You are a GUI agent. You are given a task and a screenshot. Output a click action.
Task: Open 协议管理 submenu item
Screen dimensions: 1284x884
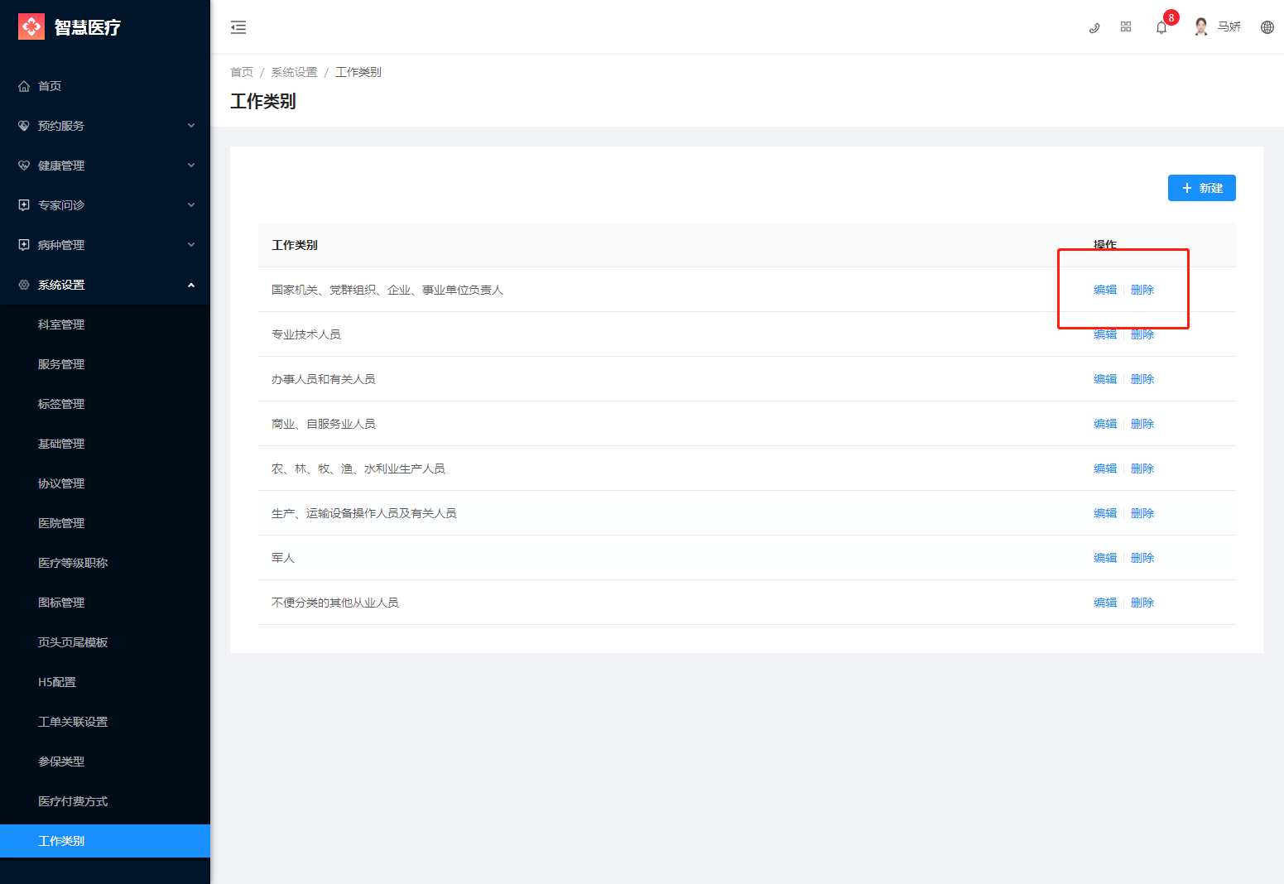[x=105, y=483]
